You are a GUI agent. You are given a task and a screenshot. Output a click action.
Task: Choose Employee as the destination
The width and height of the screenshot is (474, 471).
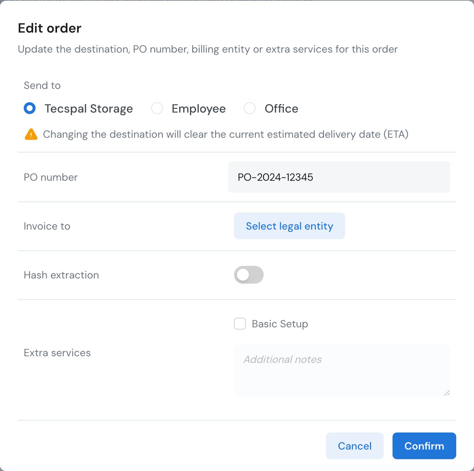pos(157,108)
